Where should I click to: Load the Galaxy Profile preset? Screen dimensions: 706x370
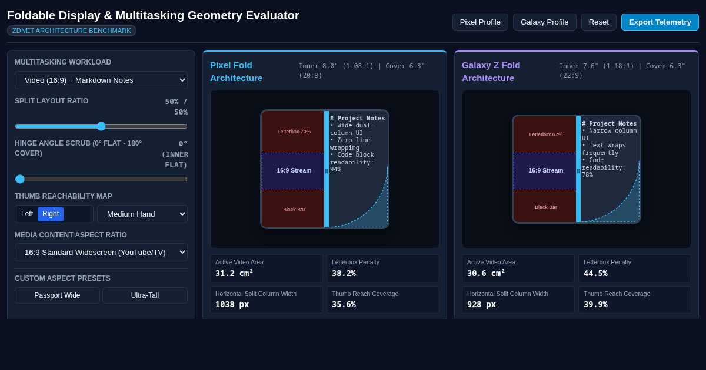tap(545, 22)
